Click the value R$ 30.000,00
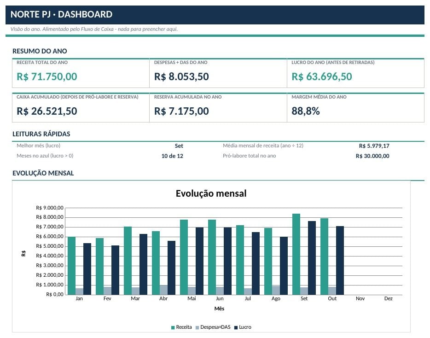Screen dimensions: 430x338 pos(372,156)
